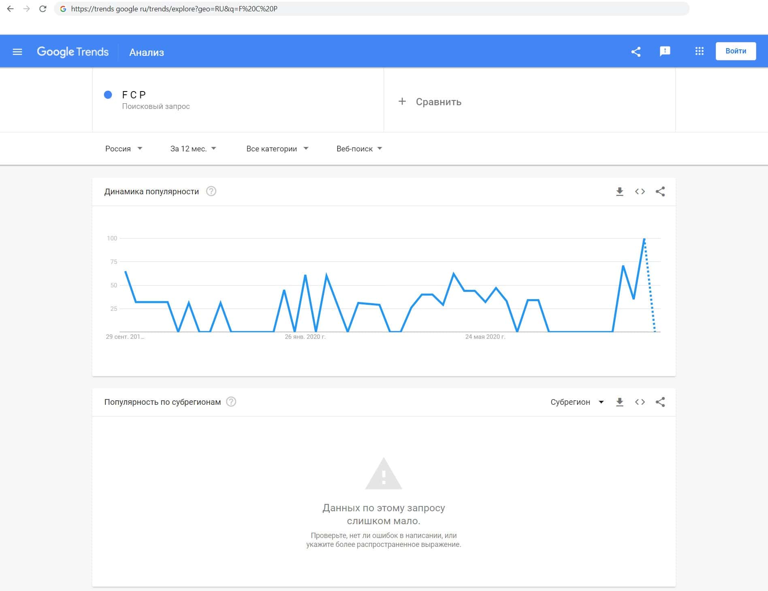Open the hamburger navigation menu
768x591 pixels.
coord(17,52)
